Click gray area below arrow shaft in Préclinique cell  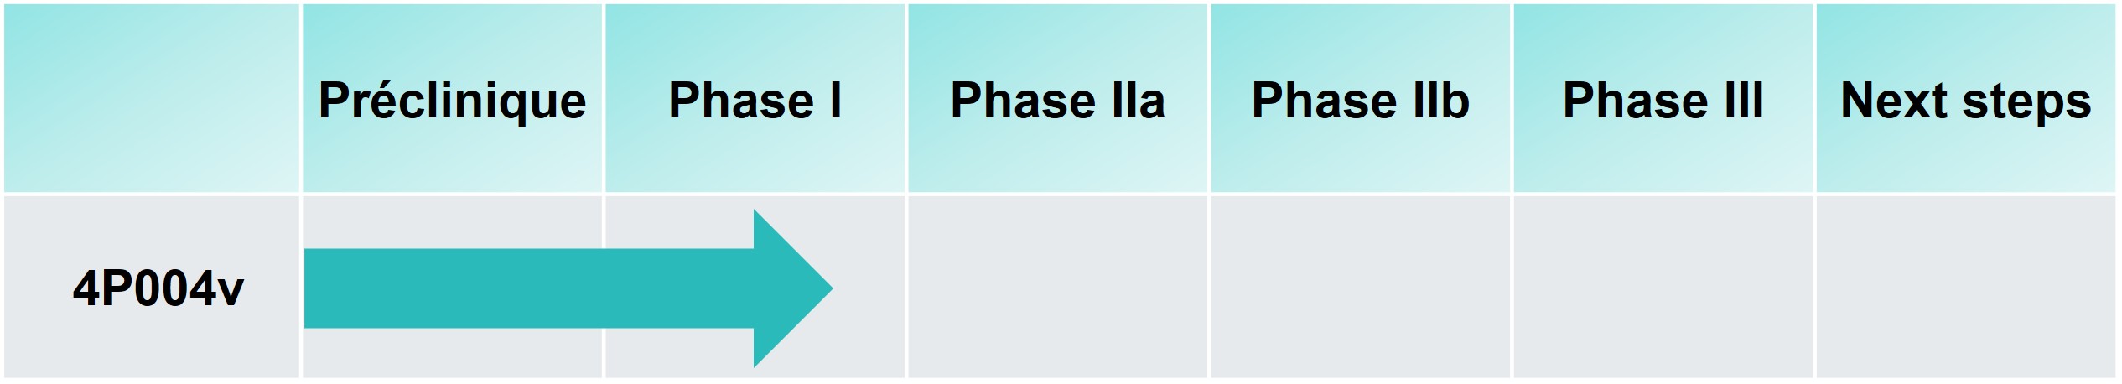(453, 352)
